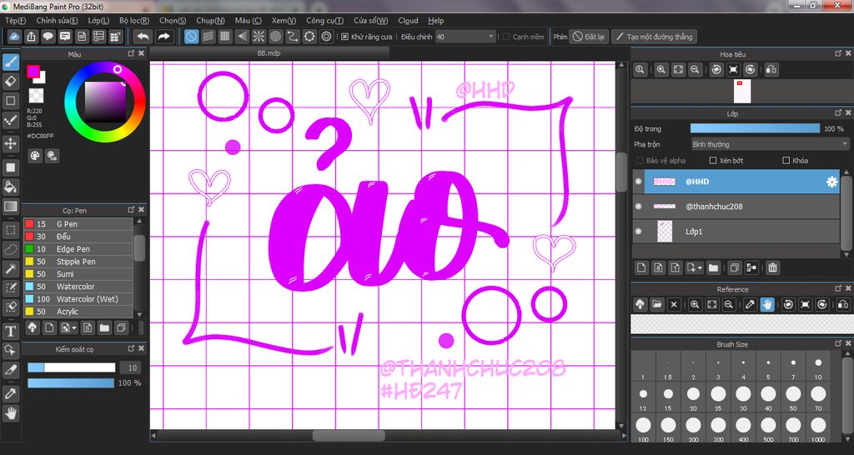The height and width of the screenshot is (455, 854).
Task: Open the color palette icon in Màu panel
Action: (35, 156)
